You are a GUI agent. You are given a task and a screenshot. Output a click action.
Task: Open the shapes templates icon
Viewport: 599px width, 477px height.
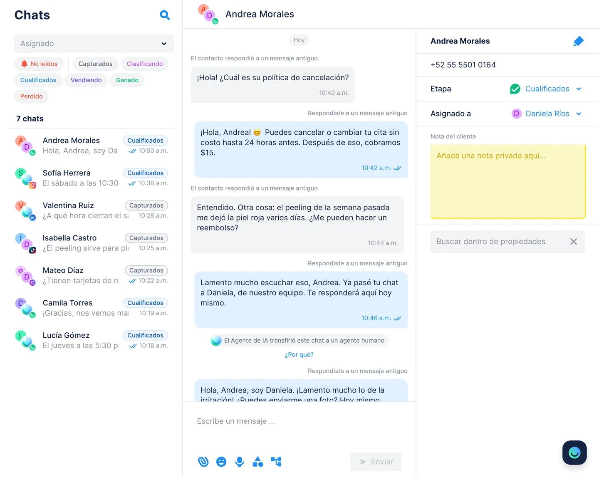point(258,462)
